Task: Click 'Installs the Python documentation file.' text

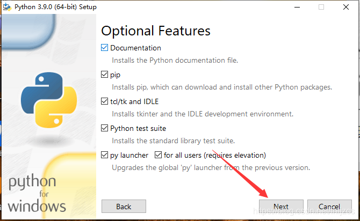Action: (x=175, y=60)
